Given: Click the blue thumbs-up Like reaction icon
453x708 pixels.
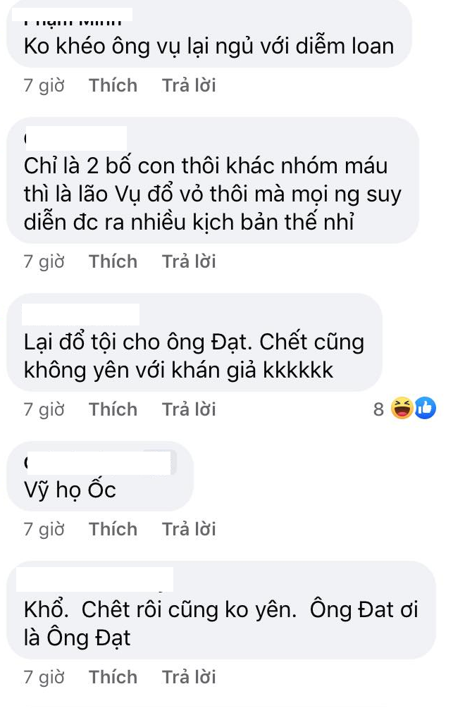Looking at the screenshot, I should (x=425, y=408).
